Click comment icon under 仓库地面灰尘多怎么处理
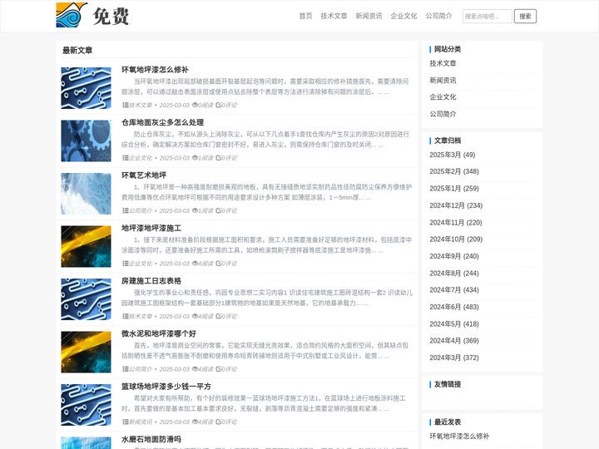Viewport: 599px width, 449px height. 219,158
